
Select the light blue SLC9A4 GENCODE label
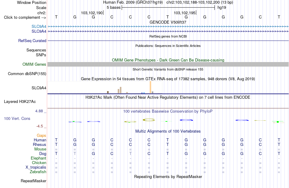pyautogui.click(x=39, y=27)
